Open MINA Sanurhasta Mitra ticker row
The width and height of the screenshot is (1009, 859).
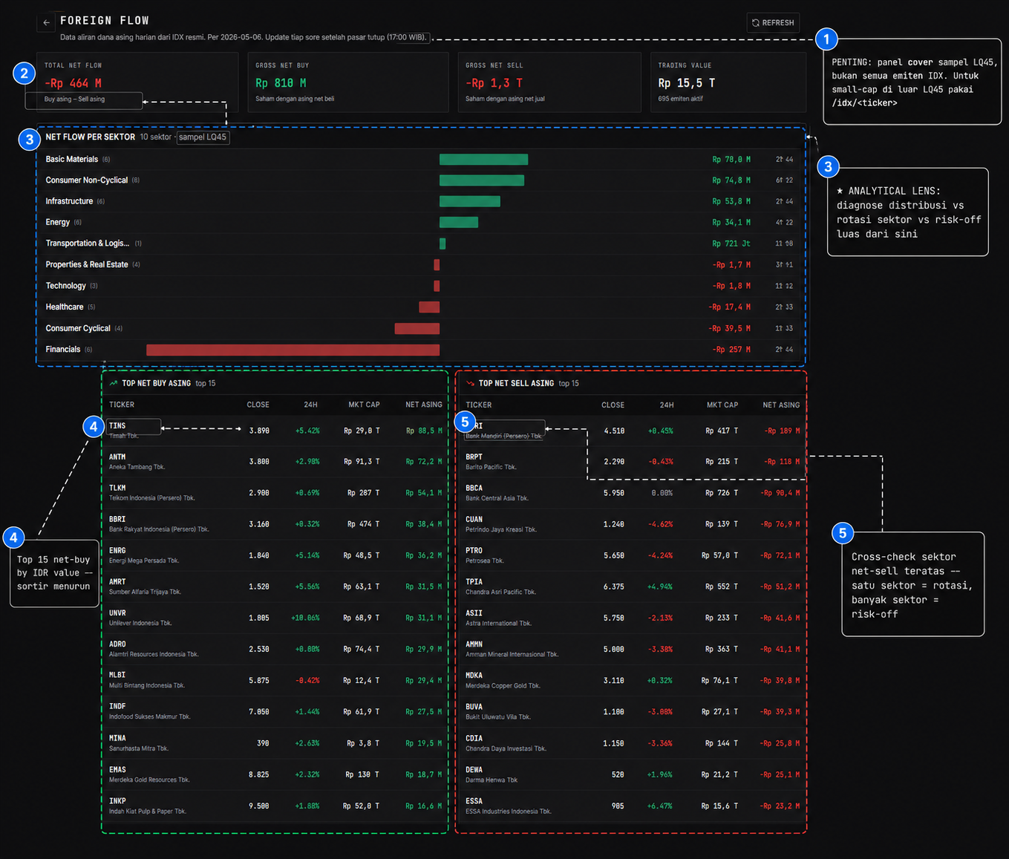(275, 743)
